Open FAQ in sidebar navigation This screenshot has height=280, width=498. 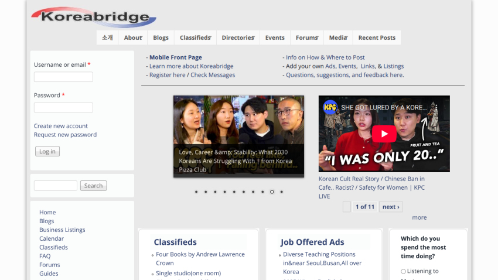[45, 256]
